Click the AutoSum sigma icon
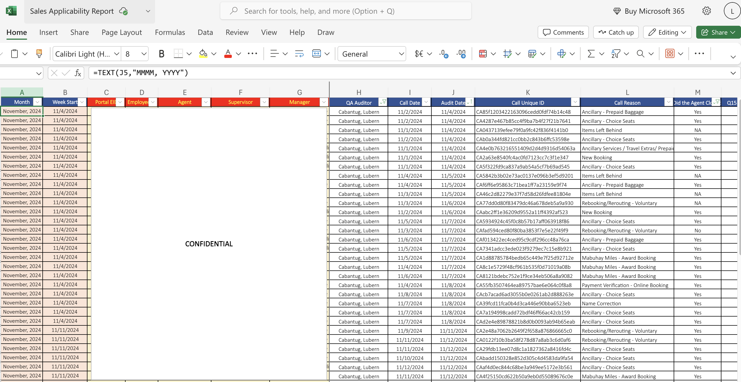 pos(591,54)
